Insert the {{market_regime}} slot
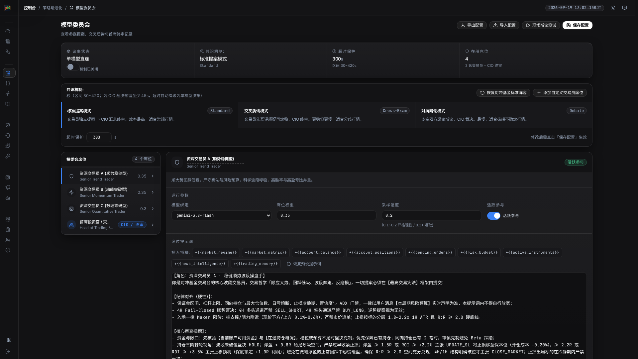The height and width of the screenshot is (359, 638). [216, 253]
